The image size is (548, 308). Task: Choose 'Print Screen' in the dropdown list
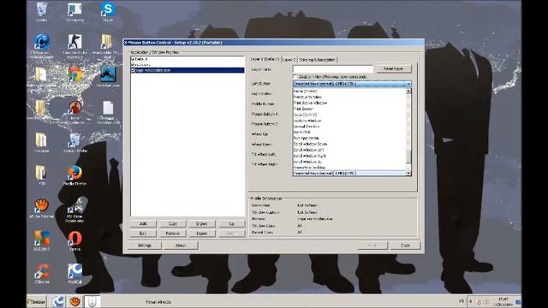coord(349,109)
